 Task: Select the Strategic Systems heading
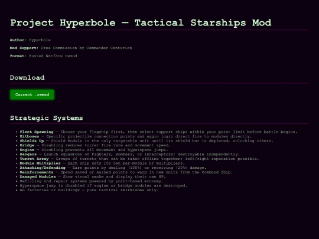click(47, 118)
